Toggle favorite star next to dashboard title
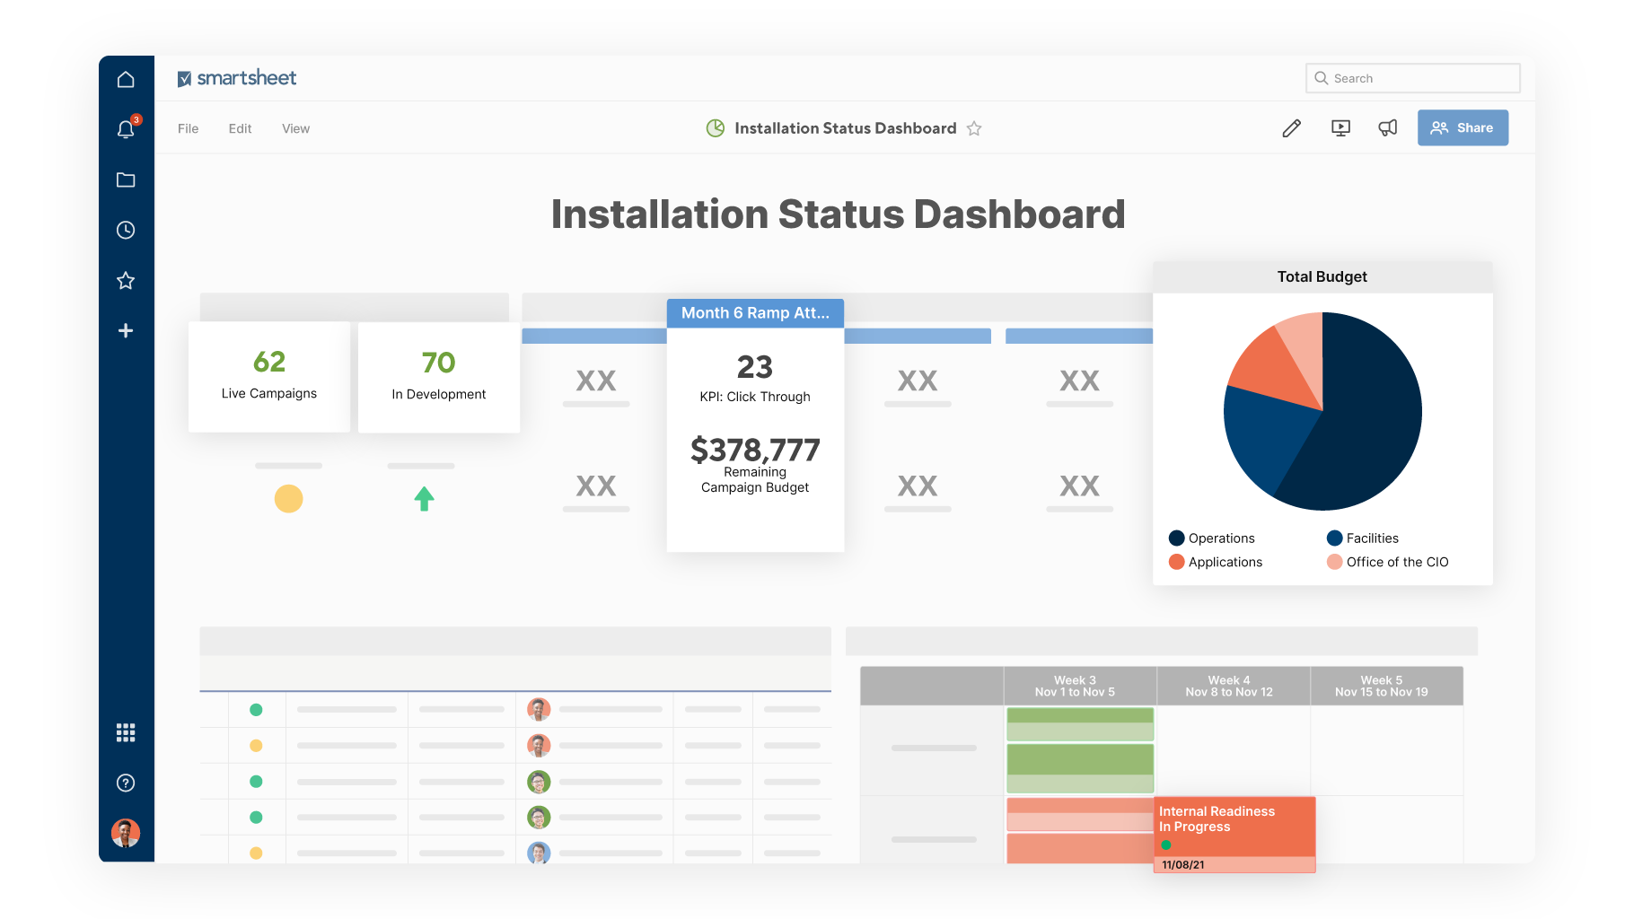This screenshot has height=919, width=1634. (x=974, y=128)
